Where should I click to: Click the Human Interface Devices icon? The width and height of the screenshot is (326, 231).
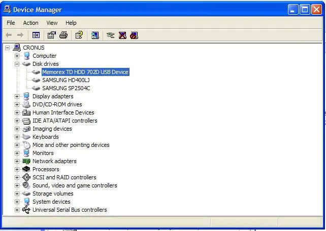26,112
